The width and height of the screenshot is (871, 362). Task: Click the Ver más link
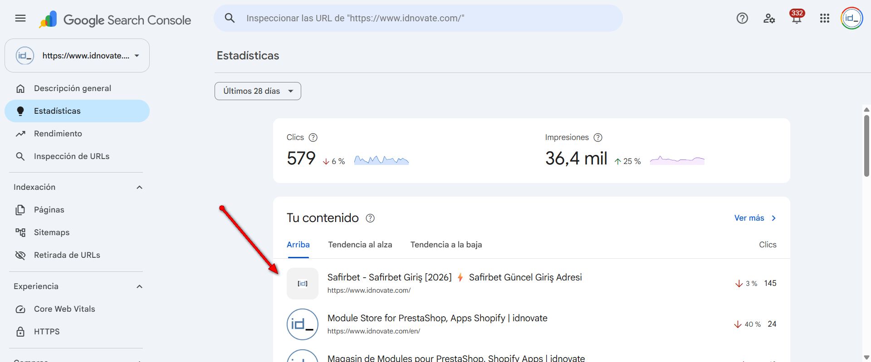(755, 218)
